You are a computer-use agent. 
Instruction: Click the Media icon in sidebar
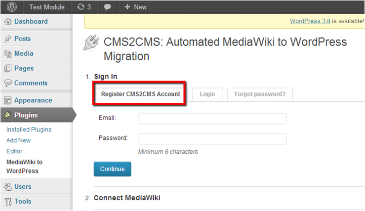[8, 53]
